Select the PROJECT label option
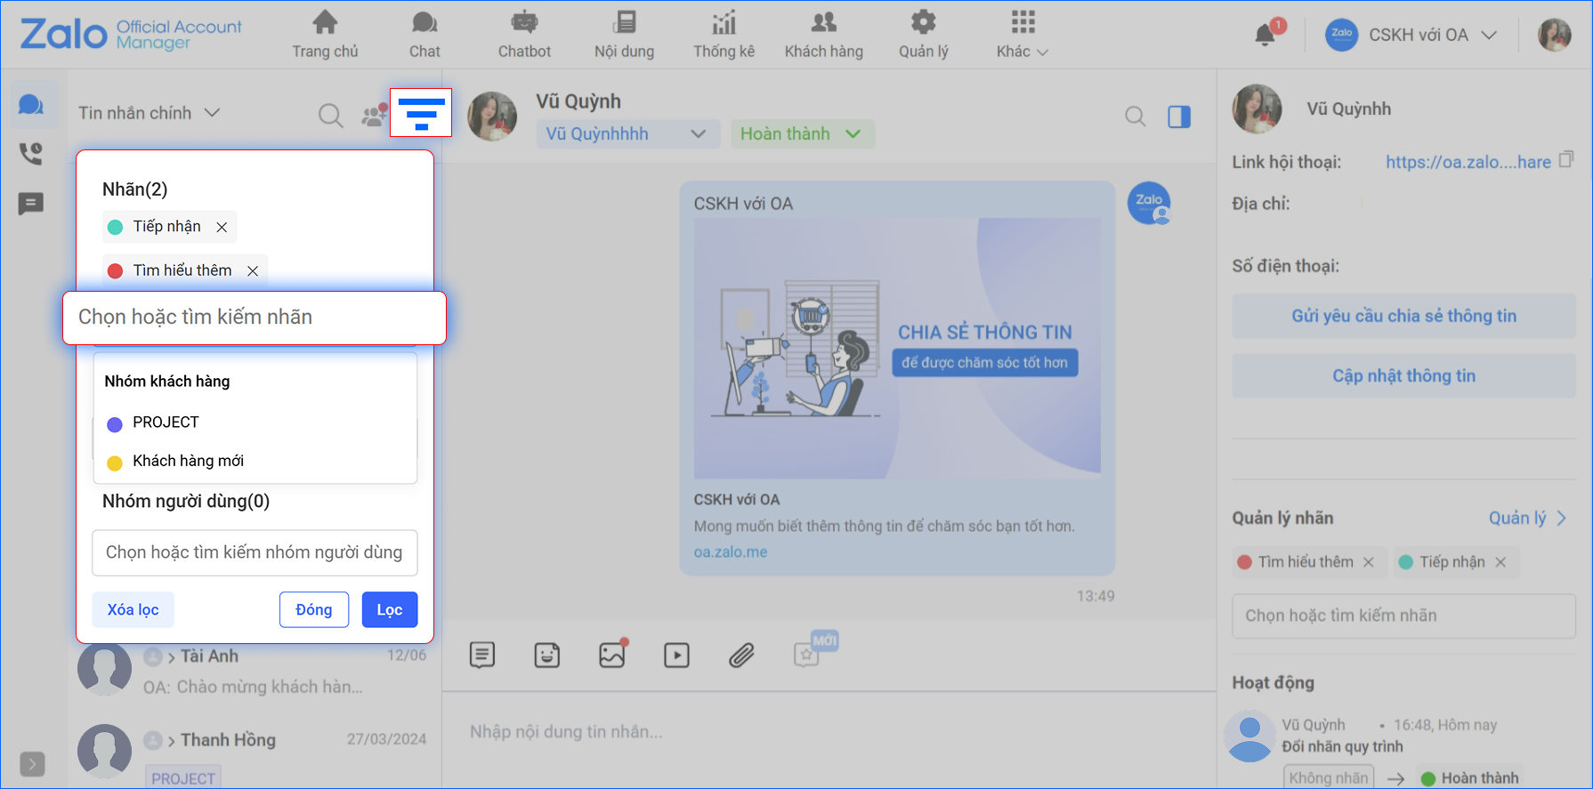Image resolution: width=1593 pixels, height=789 pixels. (166, 423)
